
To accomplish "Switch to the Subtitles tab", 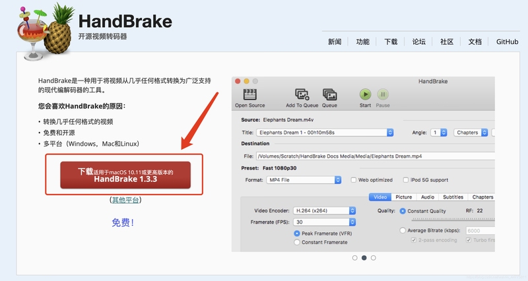I will click(453, 197).
